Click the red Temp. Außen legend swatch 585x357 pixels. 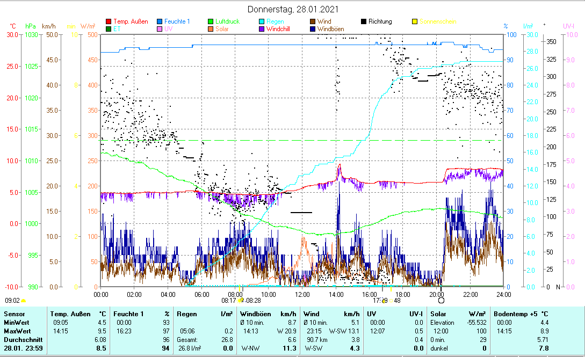point(109,21)
